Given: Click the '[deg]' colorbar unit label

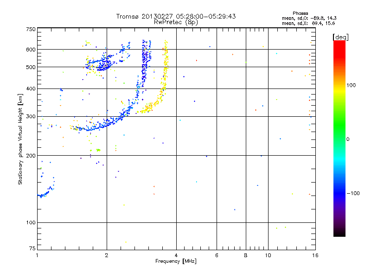Looking at the screenshot, I should [x=340, y=37].
